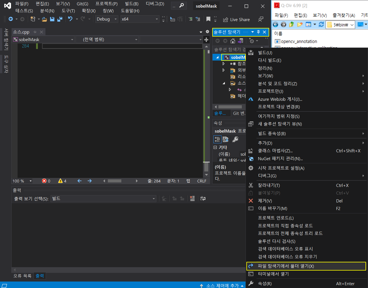The width and height of the screenshot is (368, 288).
Task: Click 파일 탐색기에서 폴더 열기(X)
Action: pos(306,266)
